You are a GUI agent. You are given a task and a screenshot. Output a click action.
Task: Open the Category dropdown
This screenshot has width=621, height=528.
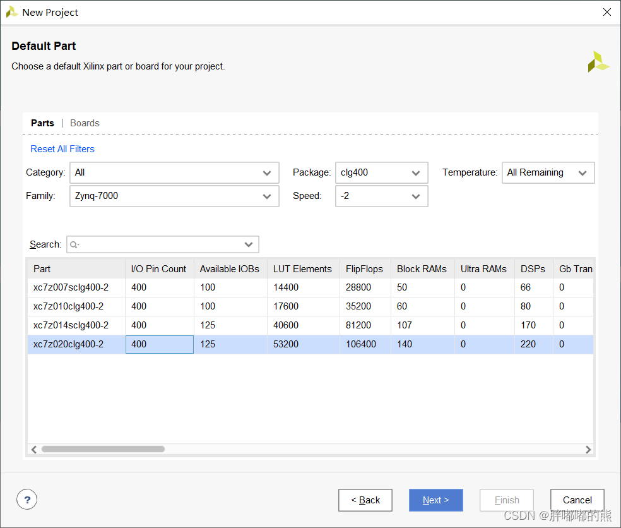174,172
